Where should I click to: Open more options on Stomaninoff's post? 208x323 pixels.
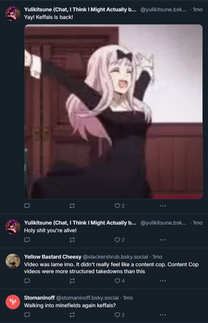pos(163,315)
